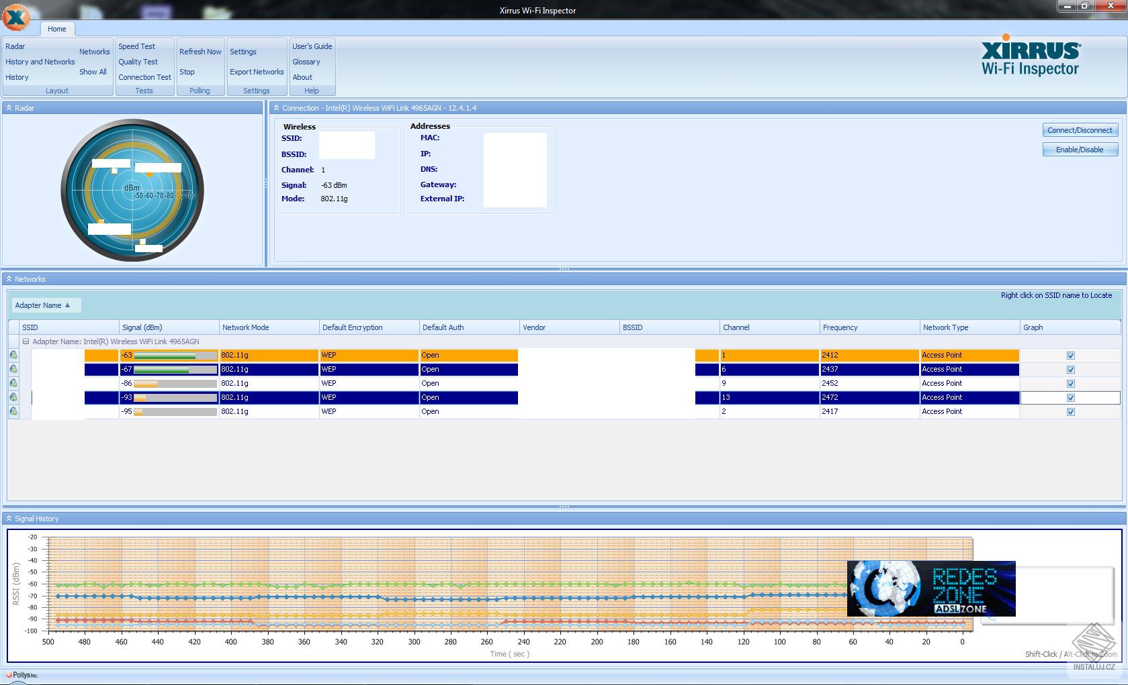Collapse the Adapter Name Intel group row

pyautogui.click(x=26, y=341)
